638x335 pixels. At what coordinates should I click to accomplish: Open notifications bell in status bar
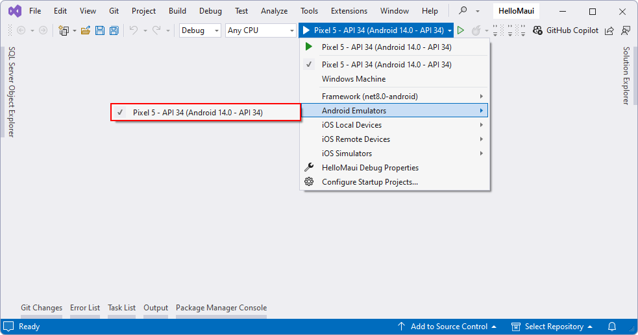pyautogui.click(x=612, y=327)
